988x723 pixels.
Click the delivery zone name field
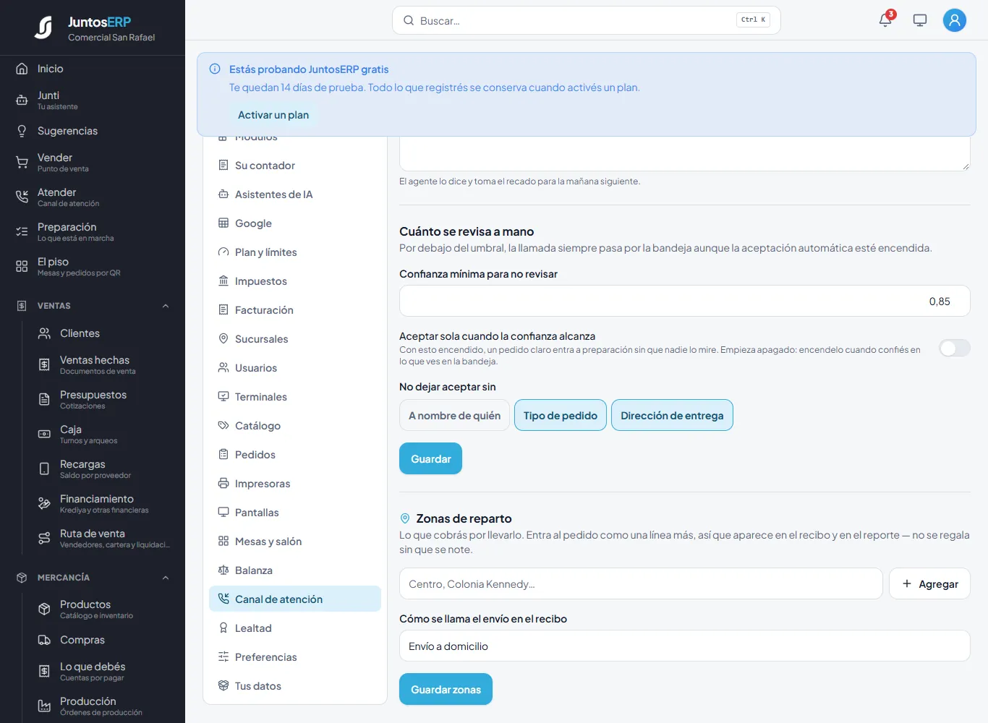(641, 583)
